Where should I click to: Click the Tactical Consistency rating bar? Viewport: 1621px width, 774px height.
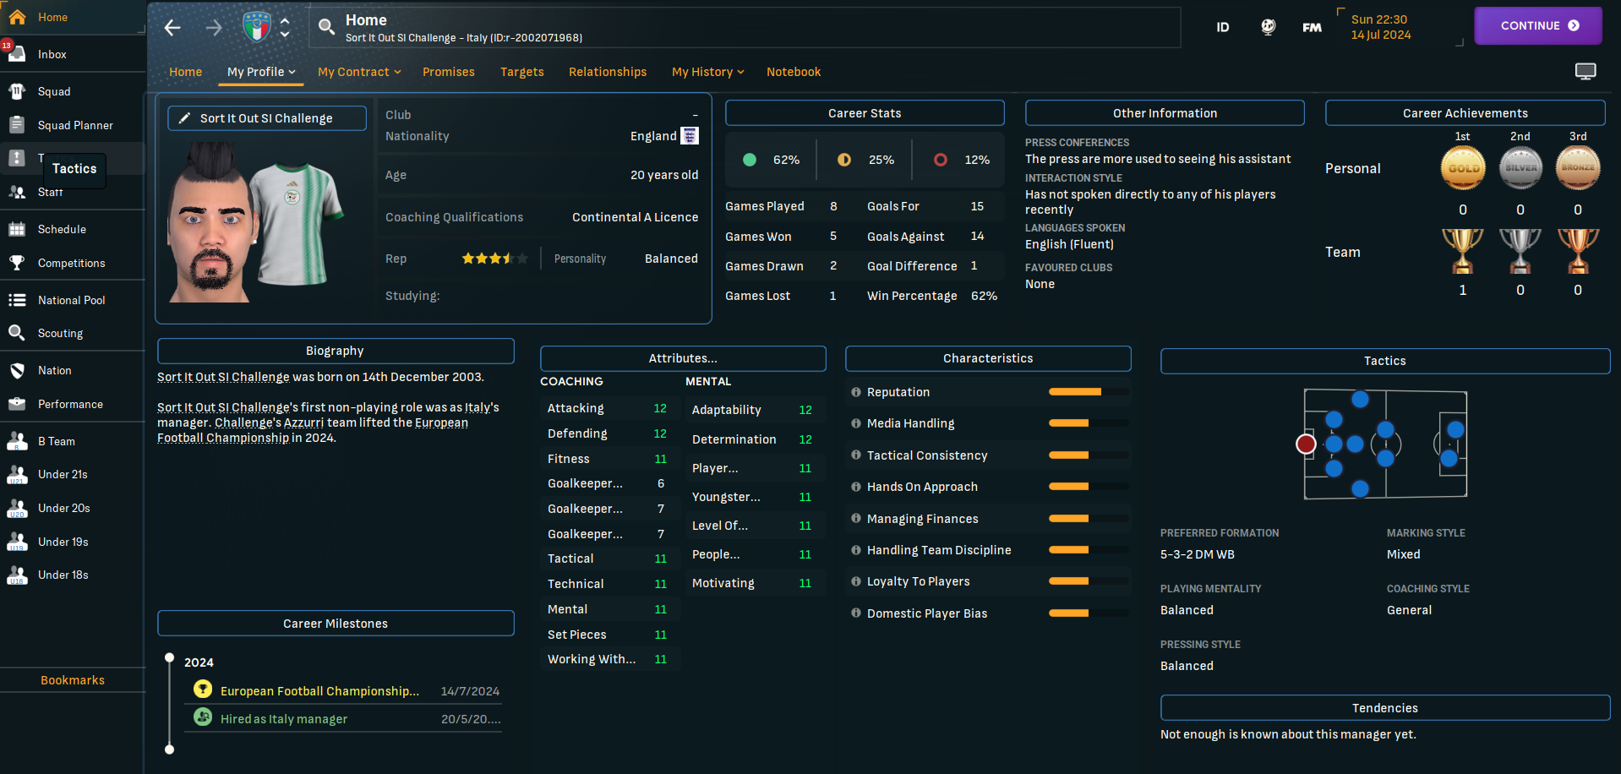pos(1089,455)
